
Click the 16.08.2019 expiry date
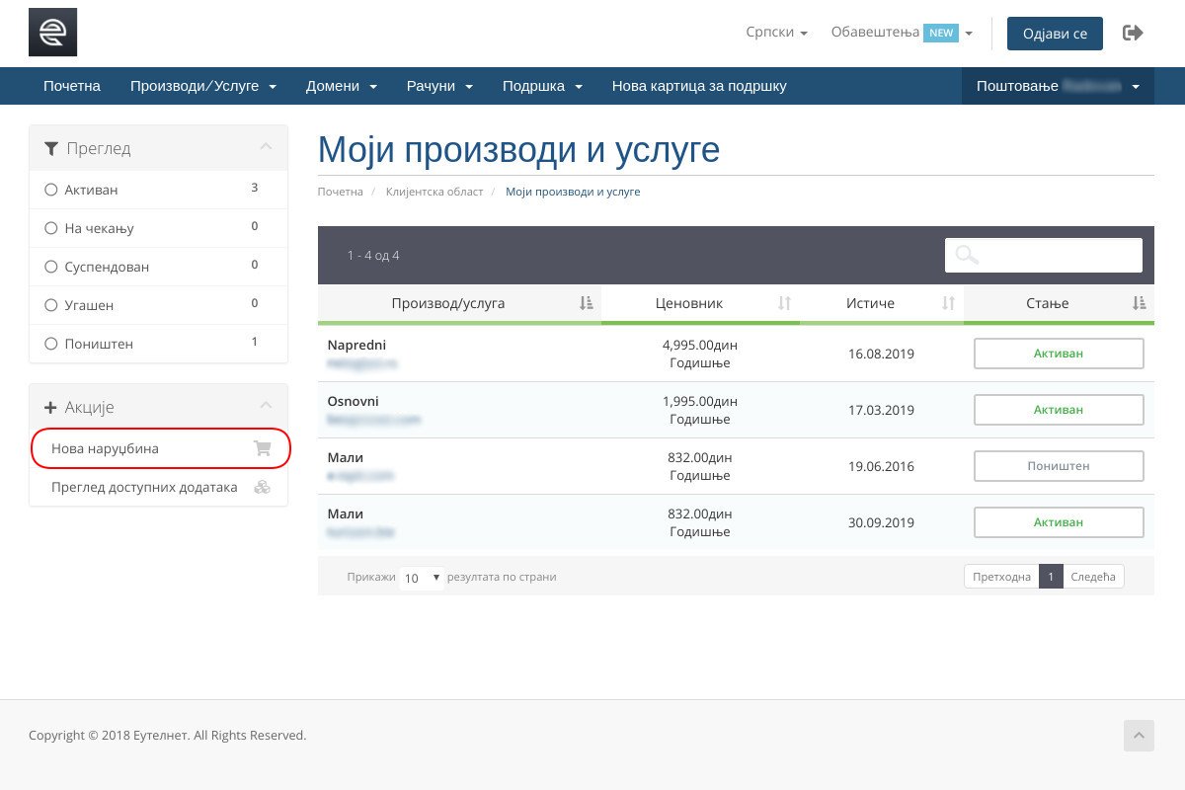pos(881,354)
